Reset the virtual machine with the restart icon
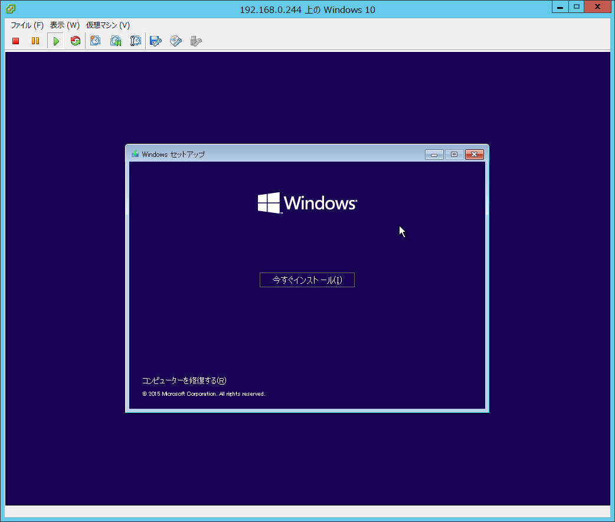This screenshot has width=615, height=522. click(x=76, y=41)
